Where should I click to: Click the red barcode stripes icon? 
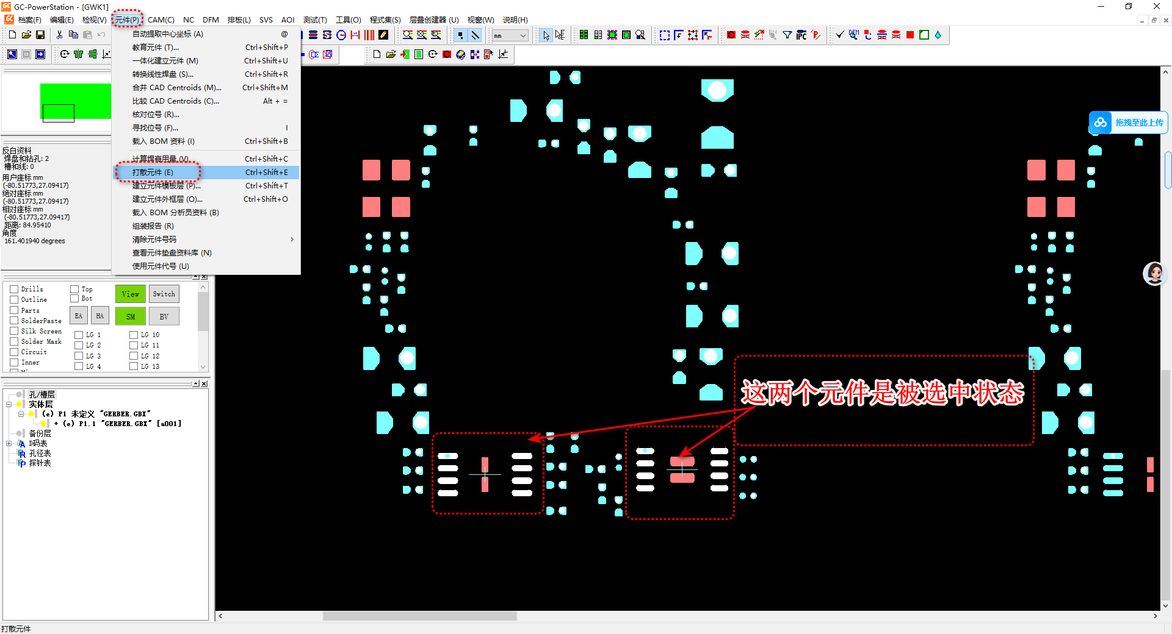pyautogui.click(x=369, y=35)
